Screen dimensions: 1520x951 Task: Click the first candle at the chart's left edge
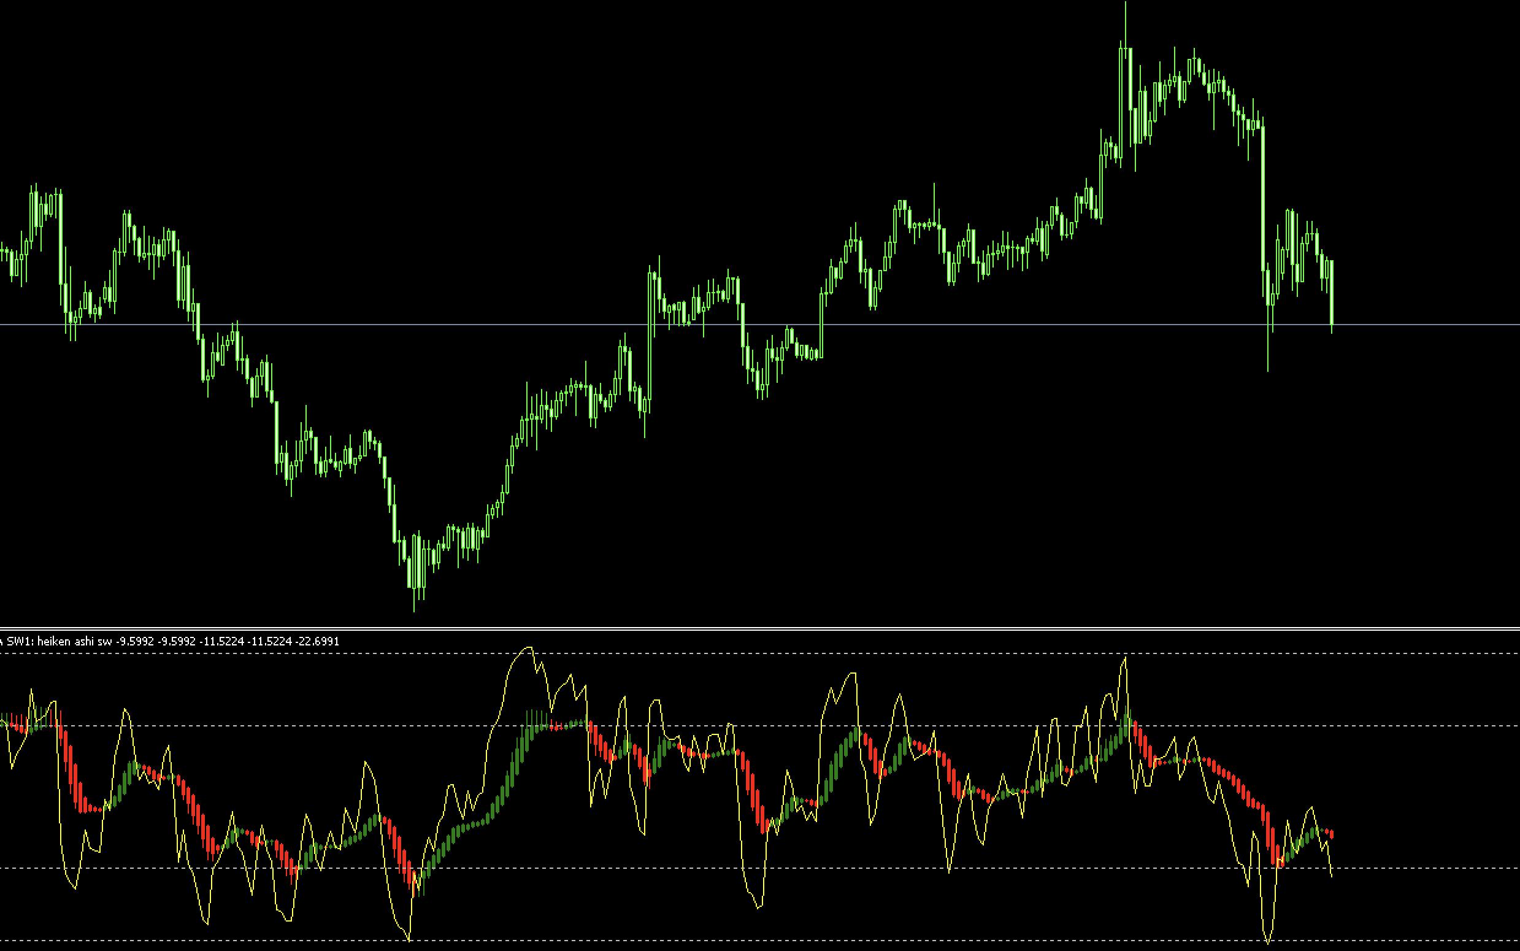click(3, 252)
